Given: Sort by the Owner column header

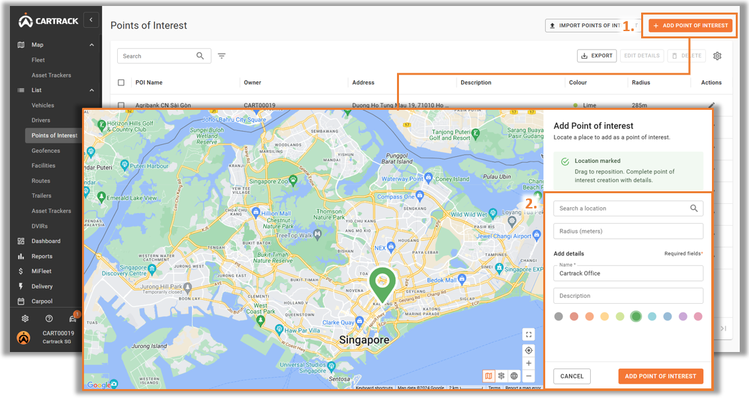Looking at the screenshot, I should click(x=252, y=83).
